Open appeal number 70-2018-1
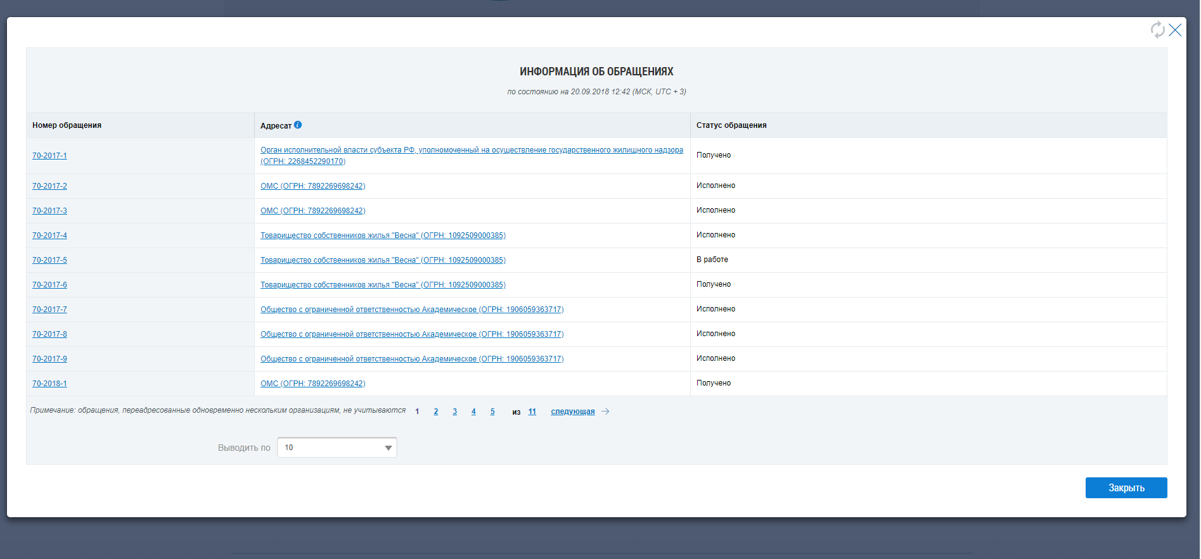 [49, 384]
